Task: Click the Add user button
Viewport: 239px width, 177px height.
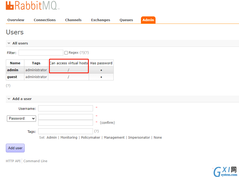Action: pyautogui.click(x=15, y=148)
